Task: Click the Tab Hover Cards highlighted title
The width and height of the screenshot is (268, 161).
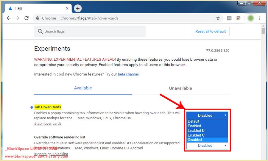Action: pyautogui.click(x=48, y=107)
